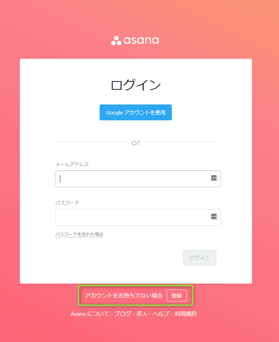
Task: Open the パスワードを忘れた場合 link
Action: pyautogui.click(x=79, y=235)
